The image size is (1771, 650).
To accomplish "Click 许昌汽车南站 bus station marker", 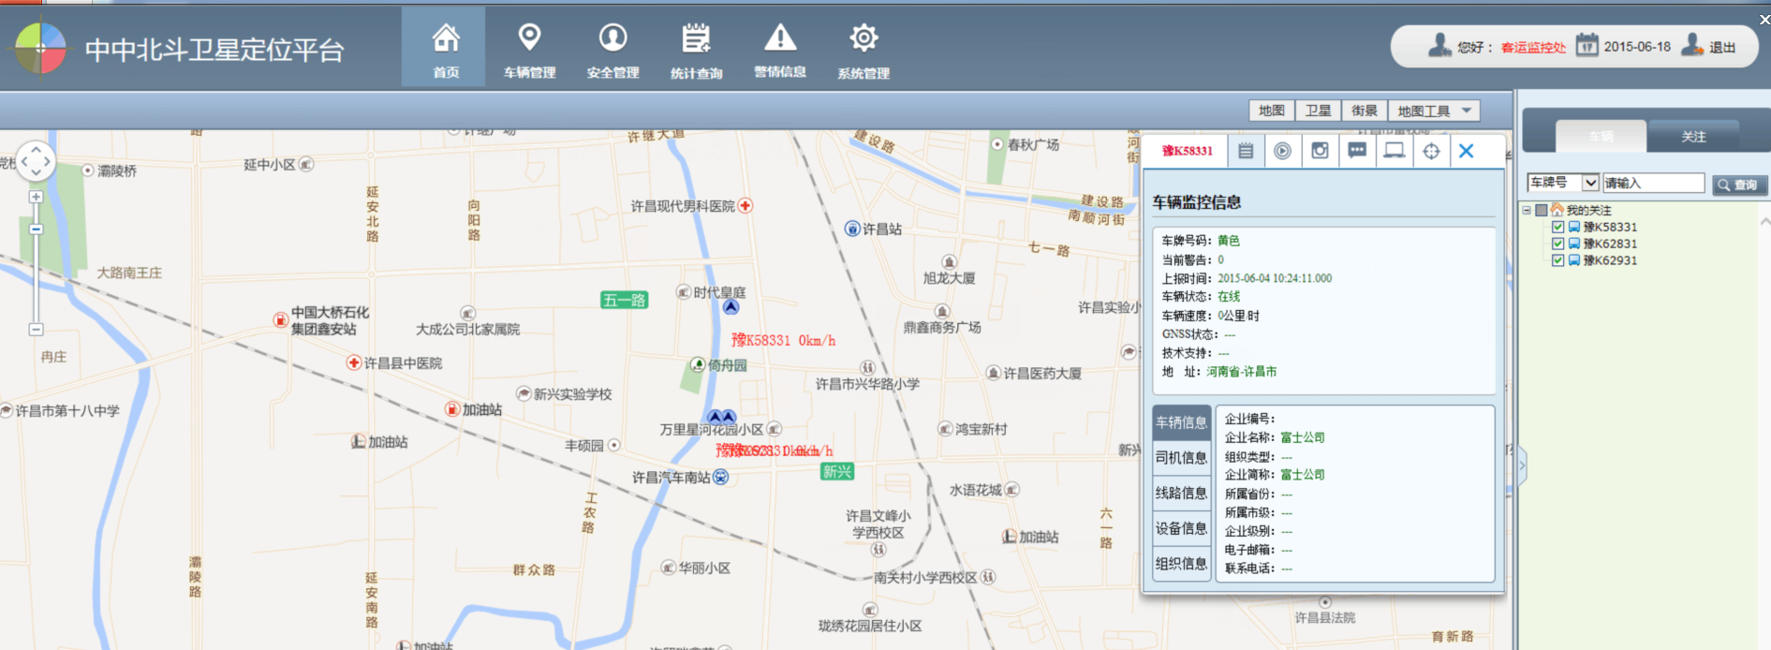I will coord(720,478).
